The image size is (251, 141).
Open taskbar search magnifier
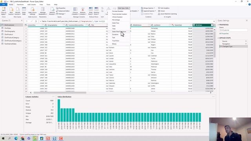pyautogui.click(x=9, y=138)
